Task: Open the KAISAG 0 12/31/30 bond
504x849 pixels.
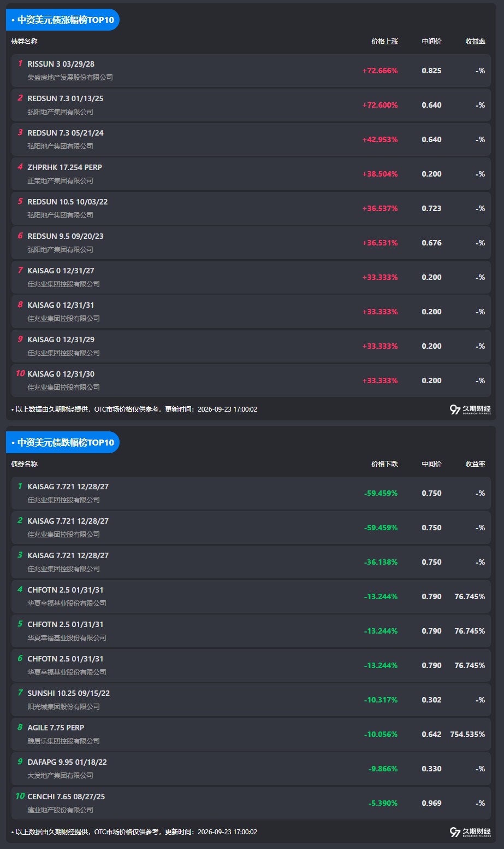Action: click(61, 374)
